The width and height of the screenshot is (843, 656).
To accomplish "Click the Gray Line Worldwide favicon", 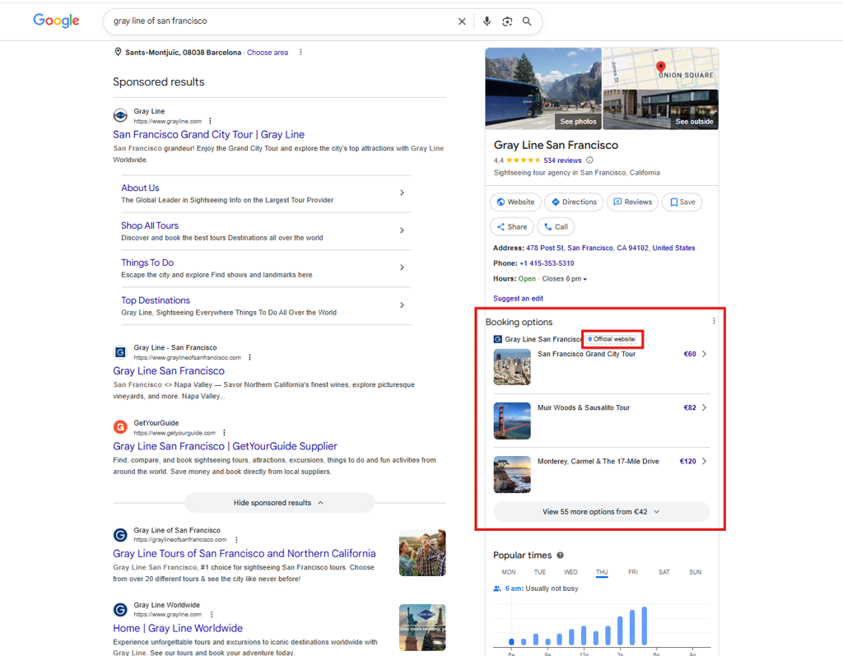I will (x=120, y=609).
